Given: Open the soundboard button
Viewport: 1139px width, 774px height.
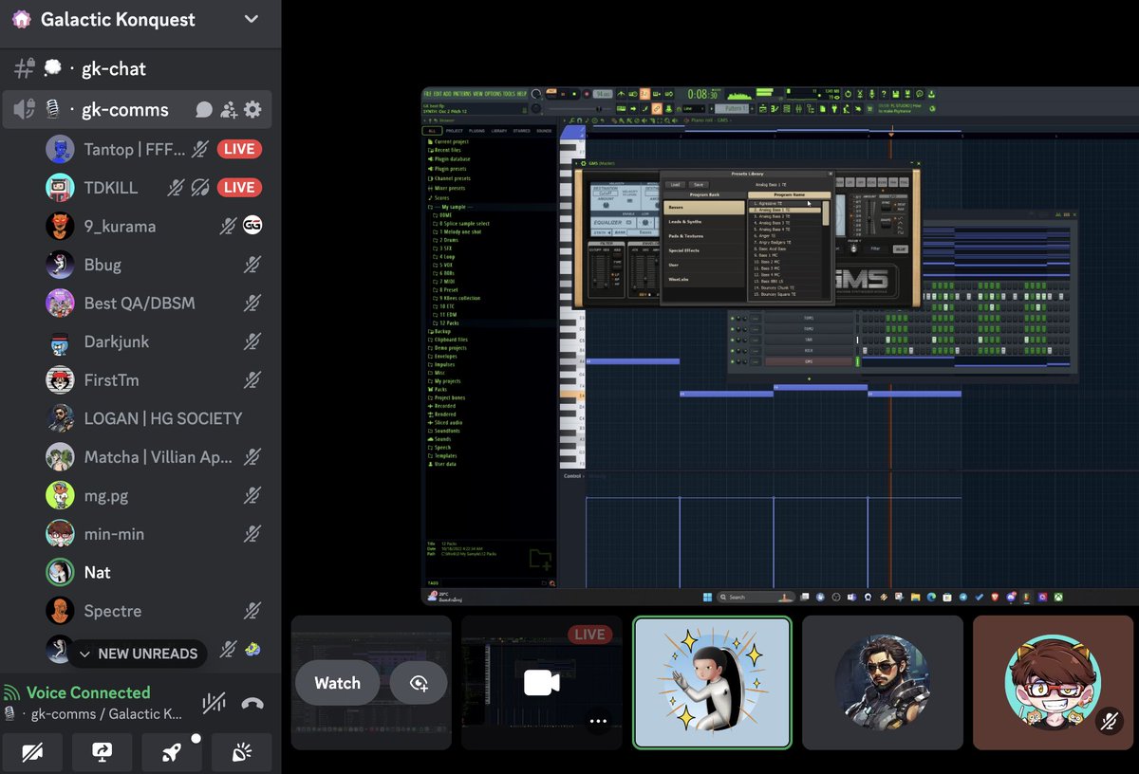Looking at the screenshot, I should click(x=241, y=752).
